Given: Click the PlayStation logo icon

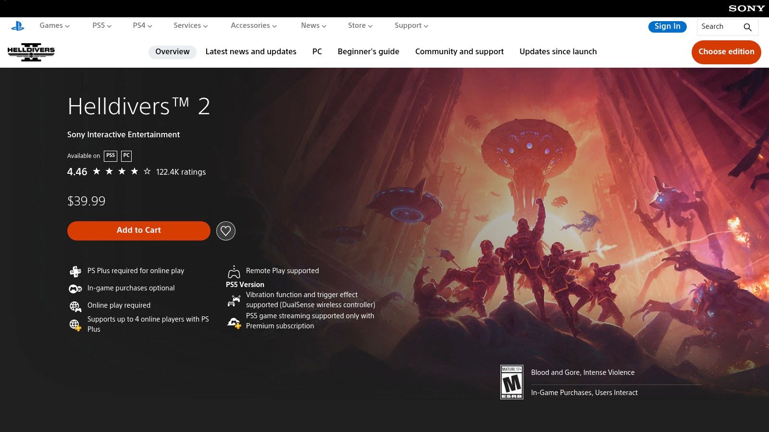Looking at the screenshot, I should [18, 26].
